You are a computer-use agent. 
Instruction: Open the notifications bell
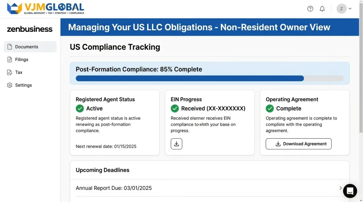[x=322, y=9]
